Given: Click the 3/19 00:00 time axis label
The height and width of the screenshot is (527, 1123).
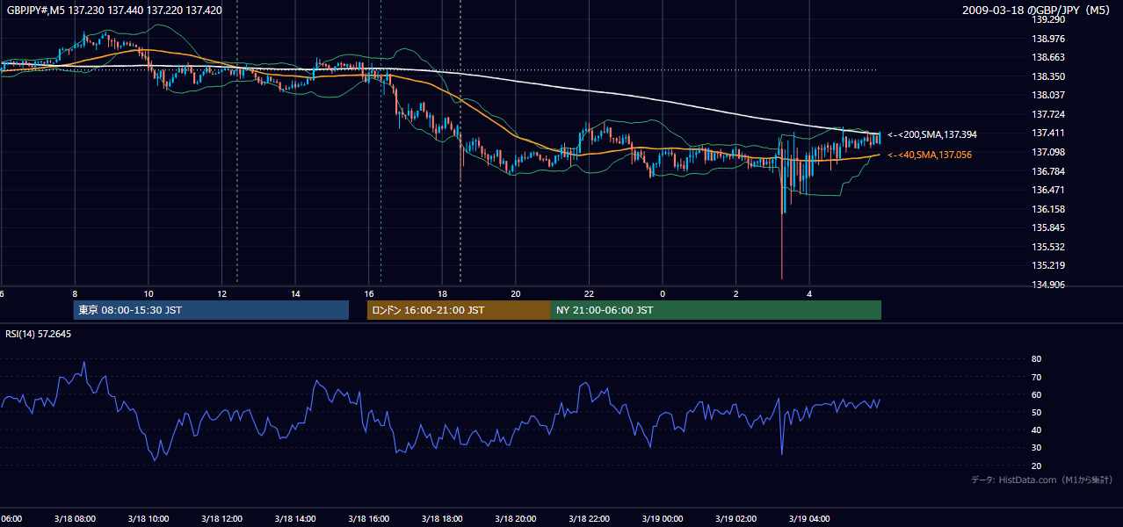Looking at the screenshot, I should [663, 519].
